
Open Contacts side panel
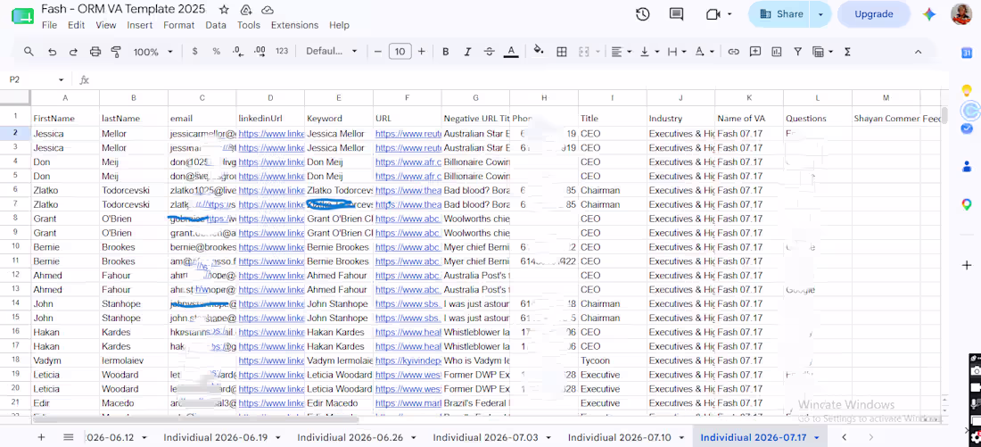pos(967,167)
